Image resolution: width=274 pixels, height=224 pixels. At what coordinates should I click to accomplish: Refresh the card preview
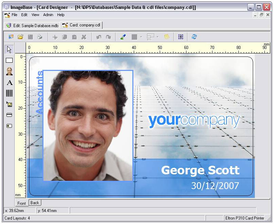(x=194, y=37)
